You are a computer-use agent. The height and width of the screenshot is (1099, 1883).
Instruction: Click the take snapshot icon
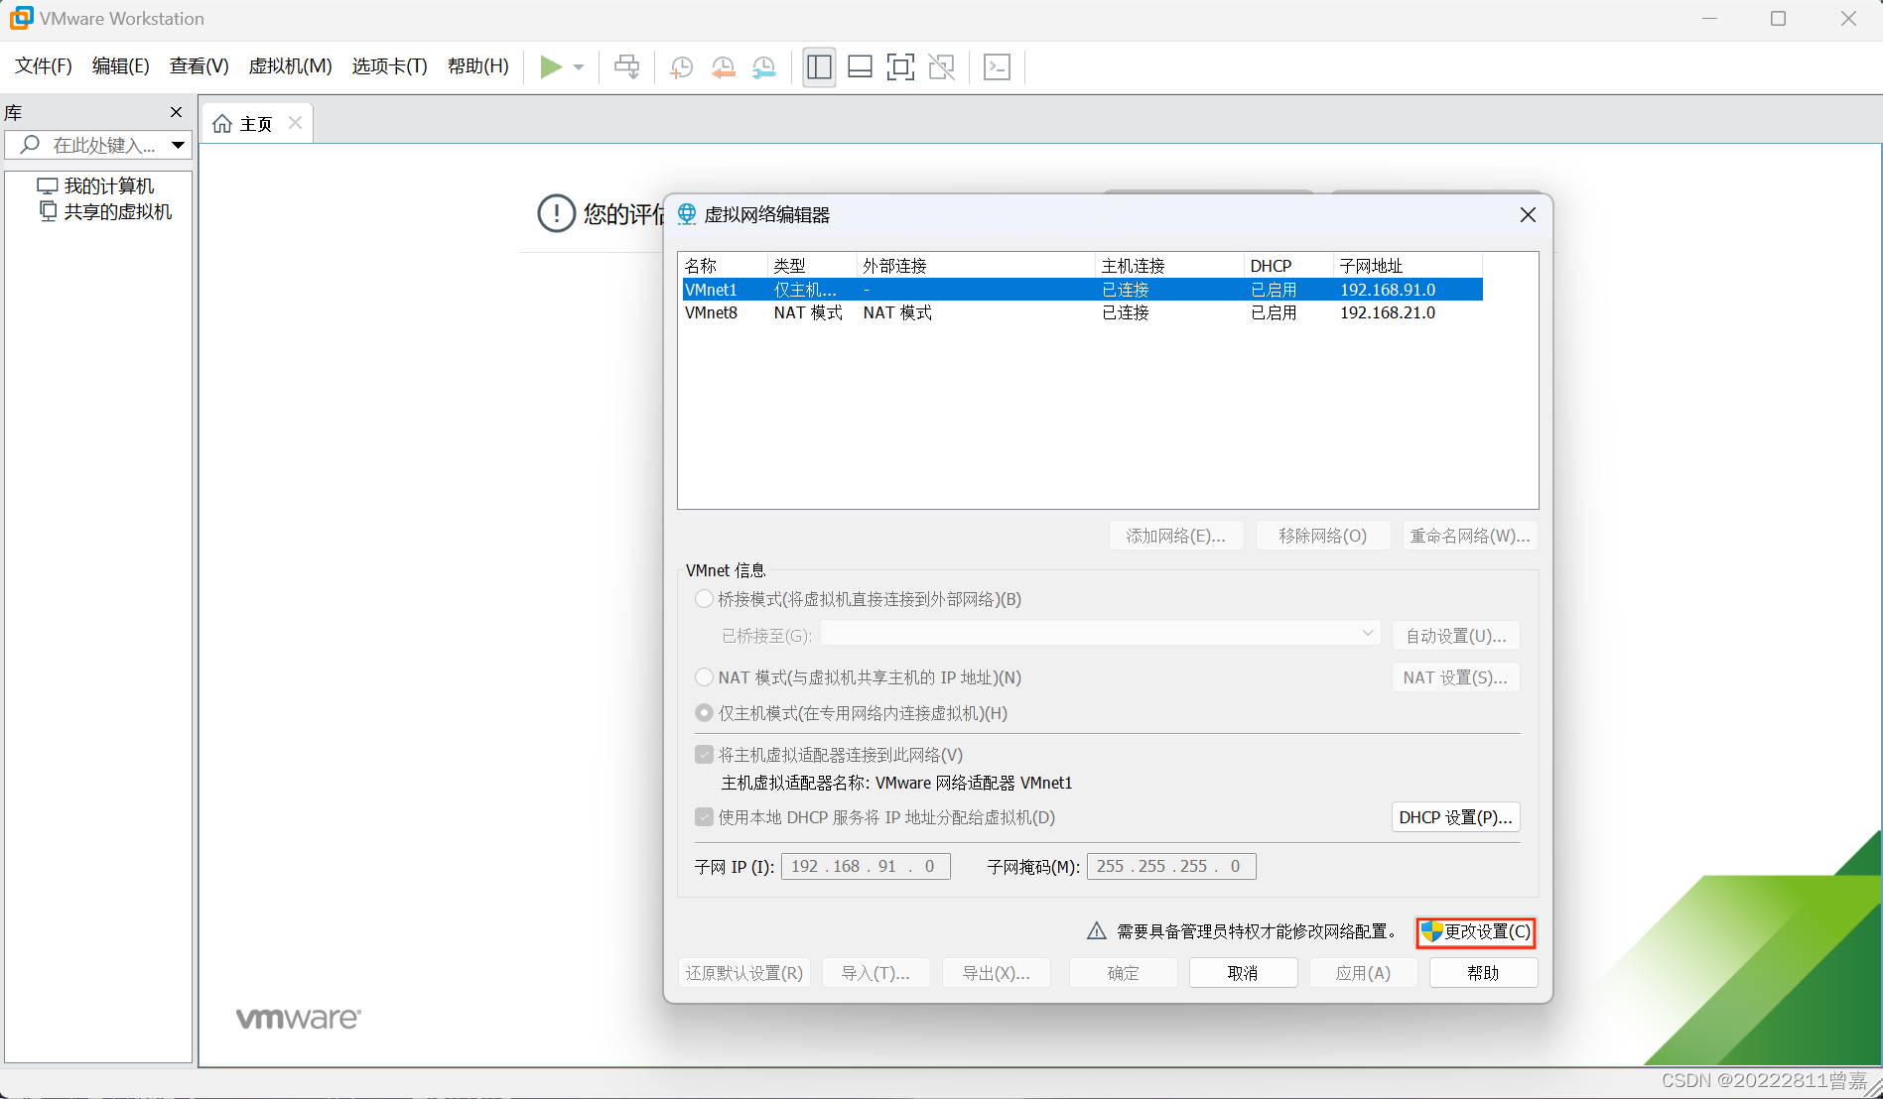[x=681, y=67]
